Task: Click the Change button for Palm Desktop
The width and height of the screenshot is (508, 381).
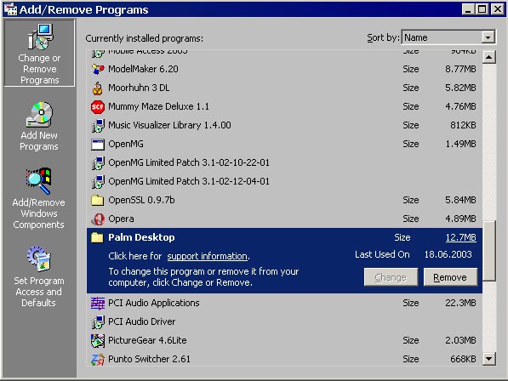Action: 391,277
